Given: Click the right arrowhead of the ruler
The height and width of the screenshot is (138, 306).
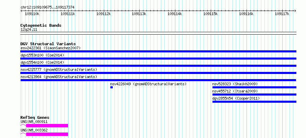Looking at the screenshot, I should pos(295,11).
